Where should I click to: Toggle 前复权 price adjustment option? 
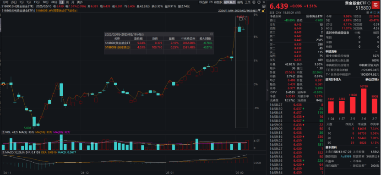point(218,2)
